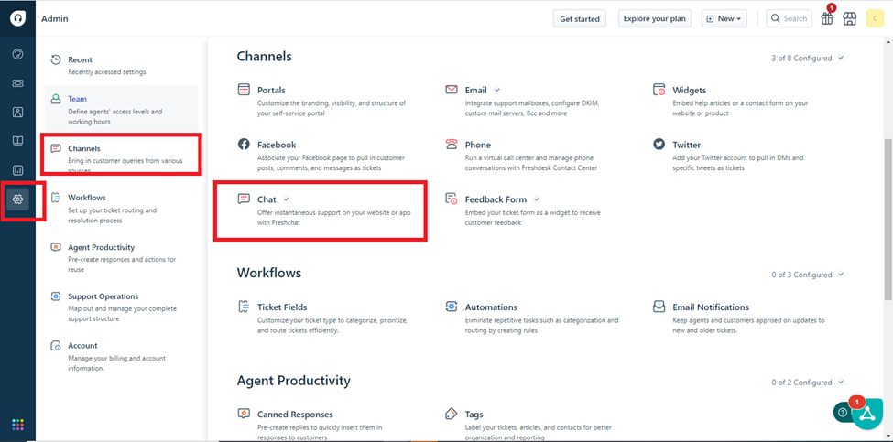Click the Canned Responses icon
893x442 pixels.
point(244,414)
